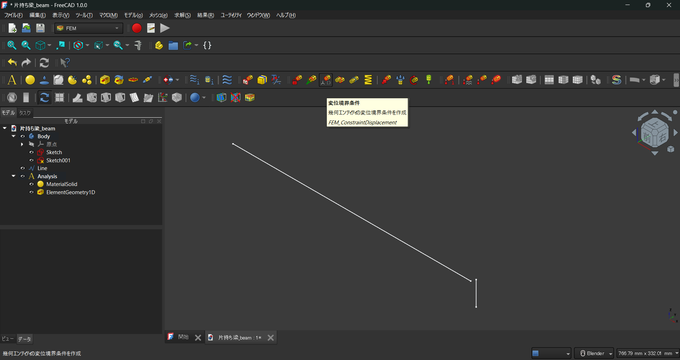Open the 求解(S) menu
The height and width of the screenshot is (360, 680).
click(x=182, y=15)
